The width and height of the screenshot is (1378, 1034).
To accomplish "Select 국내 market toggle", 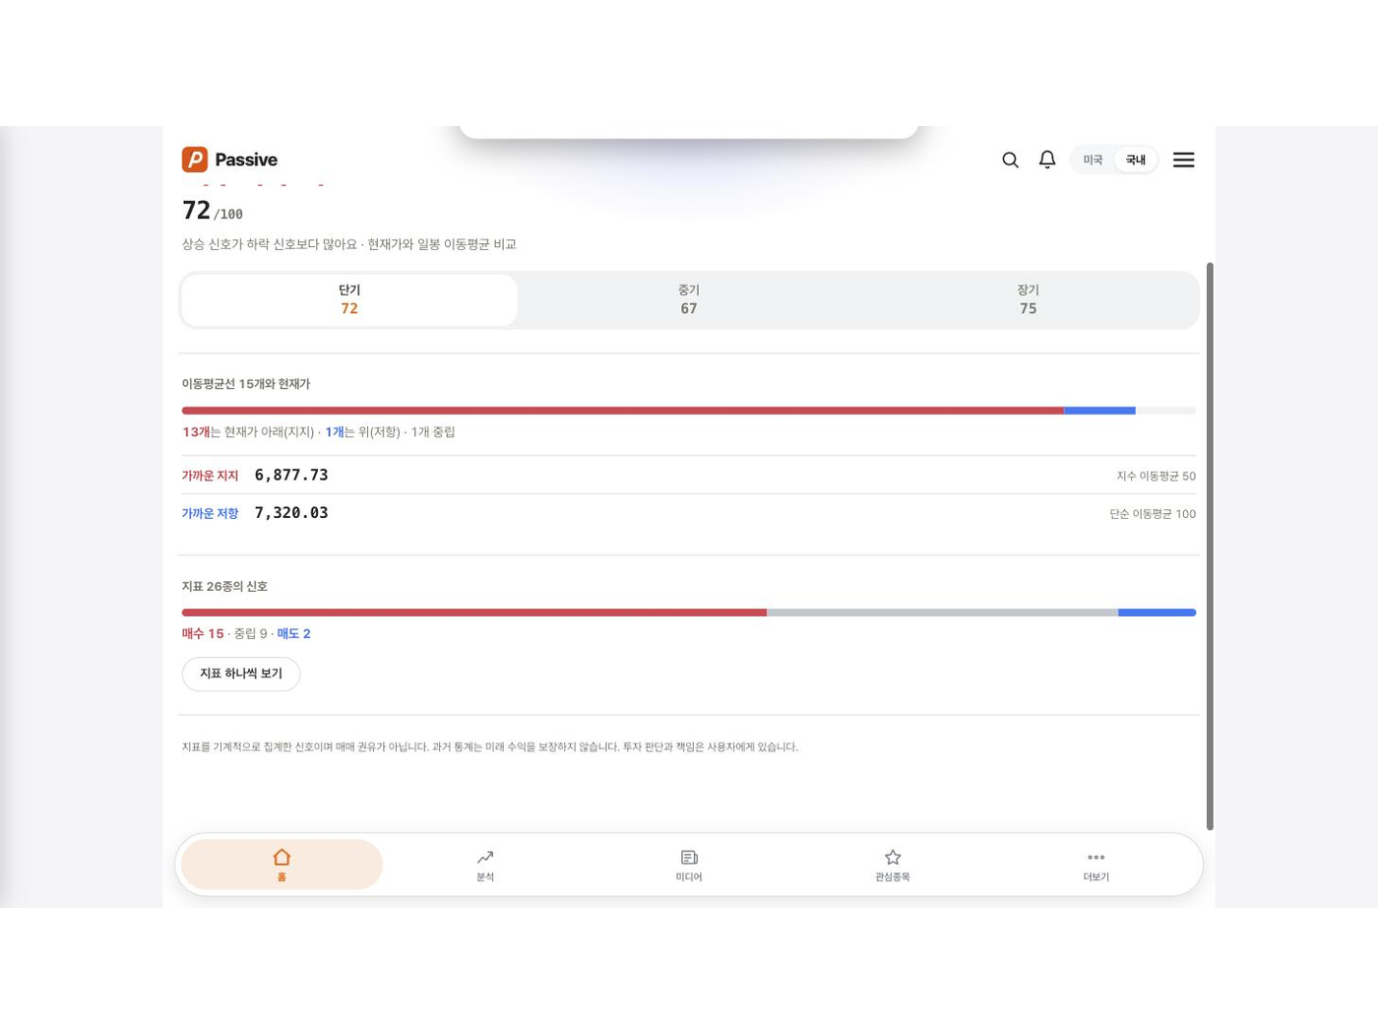I will [1136, 160].
